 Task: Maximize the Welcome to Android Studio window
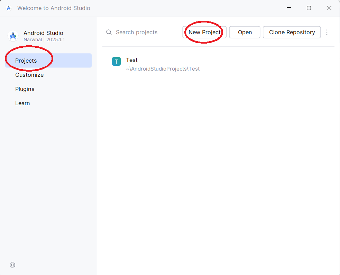309,8
